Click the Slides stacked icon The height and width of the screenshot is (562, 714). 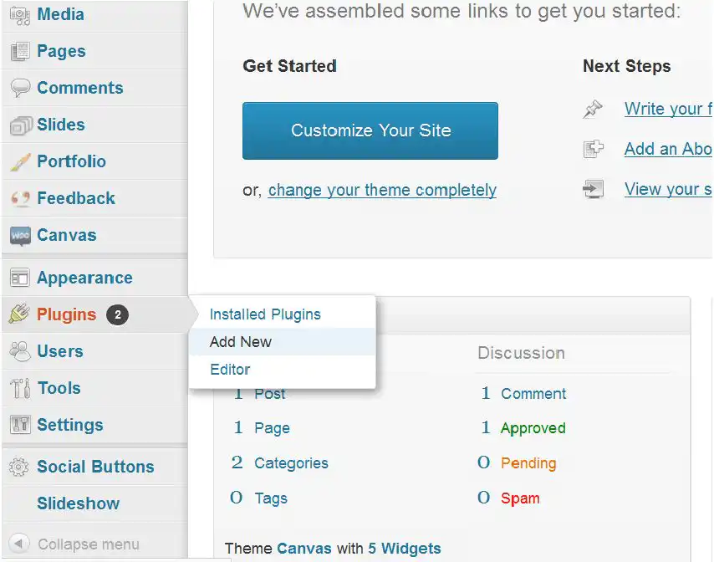tap(21, 125)
